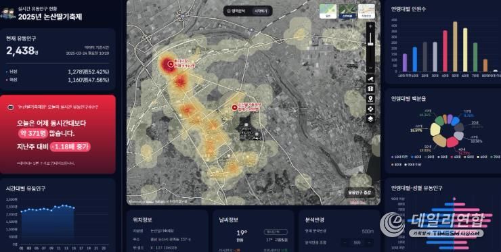501x252 pixels.
Task: Click the map zoom slider handle
Action: 370,43
